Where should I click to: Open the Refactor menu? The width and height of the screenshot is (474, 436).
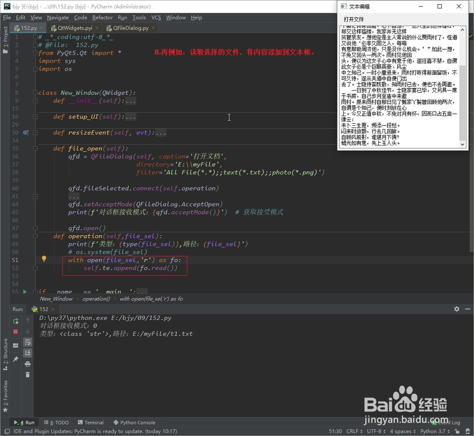tap(102, 18)
